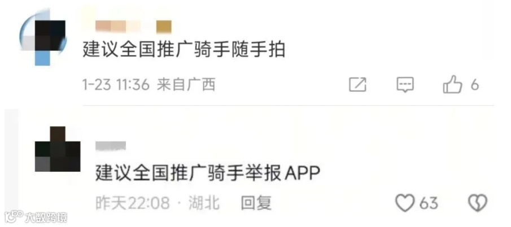The height and width of the screenshot is (227, 511).
Task: Click the location label 来自广西
Action: click(x=186, y=85)
